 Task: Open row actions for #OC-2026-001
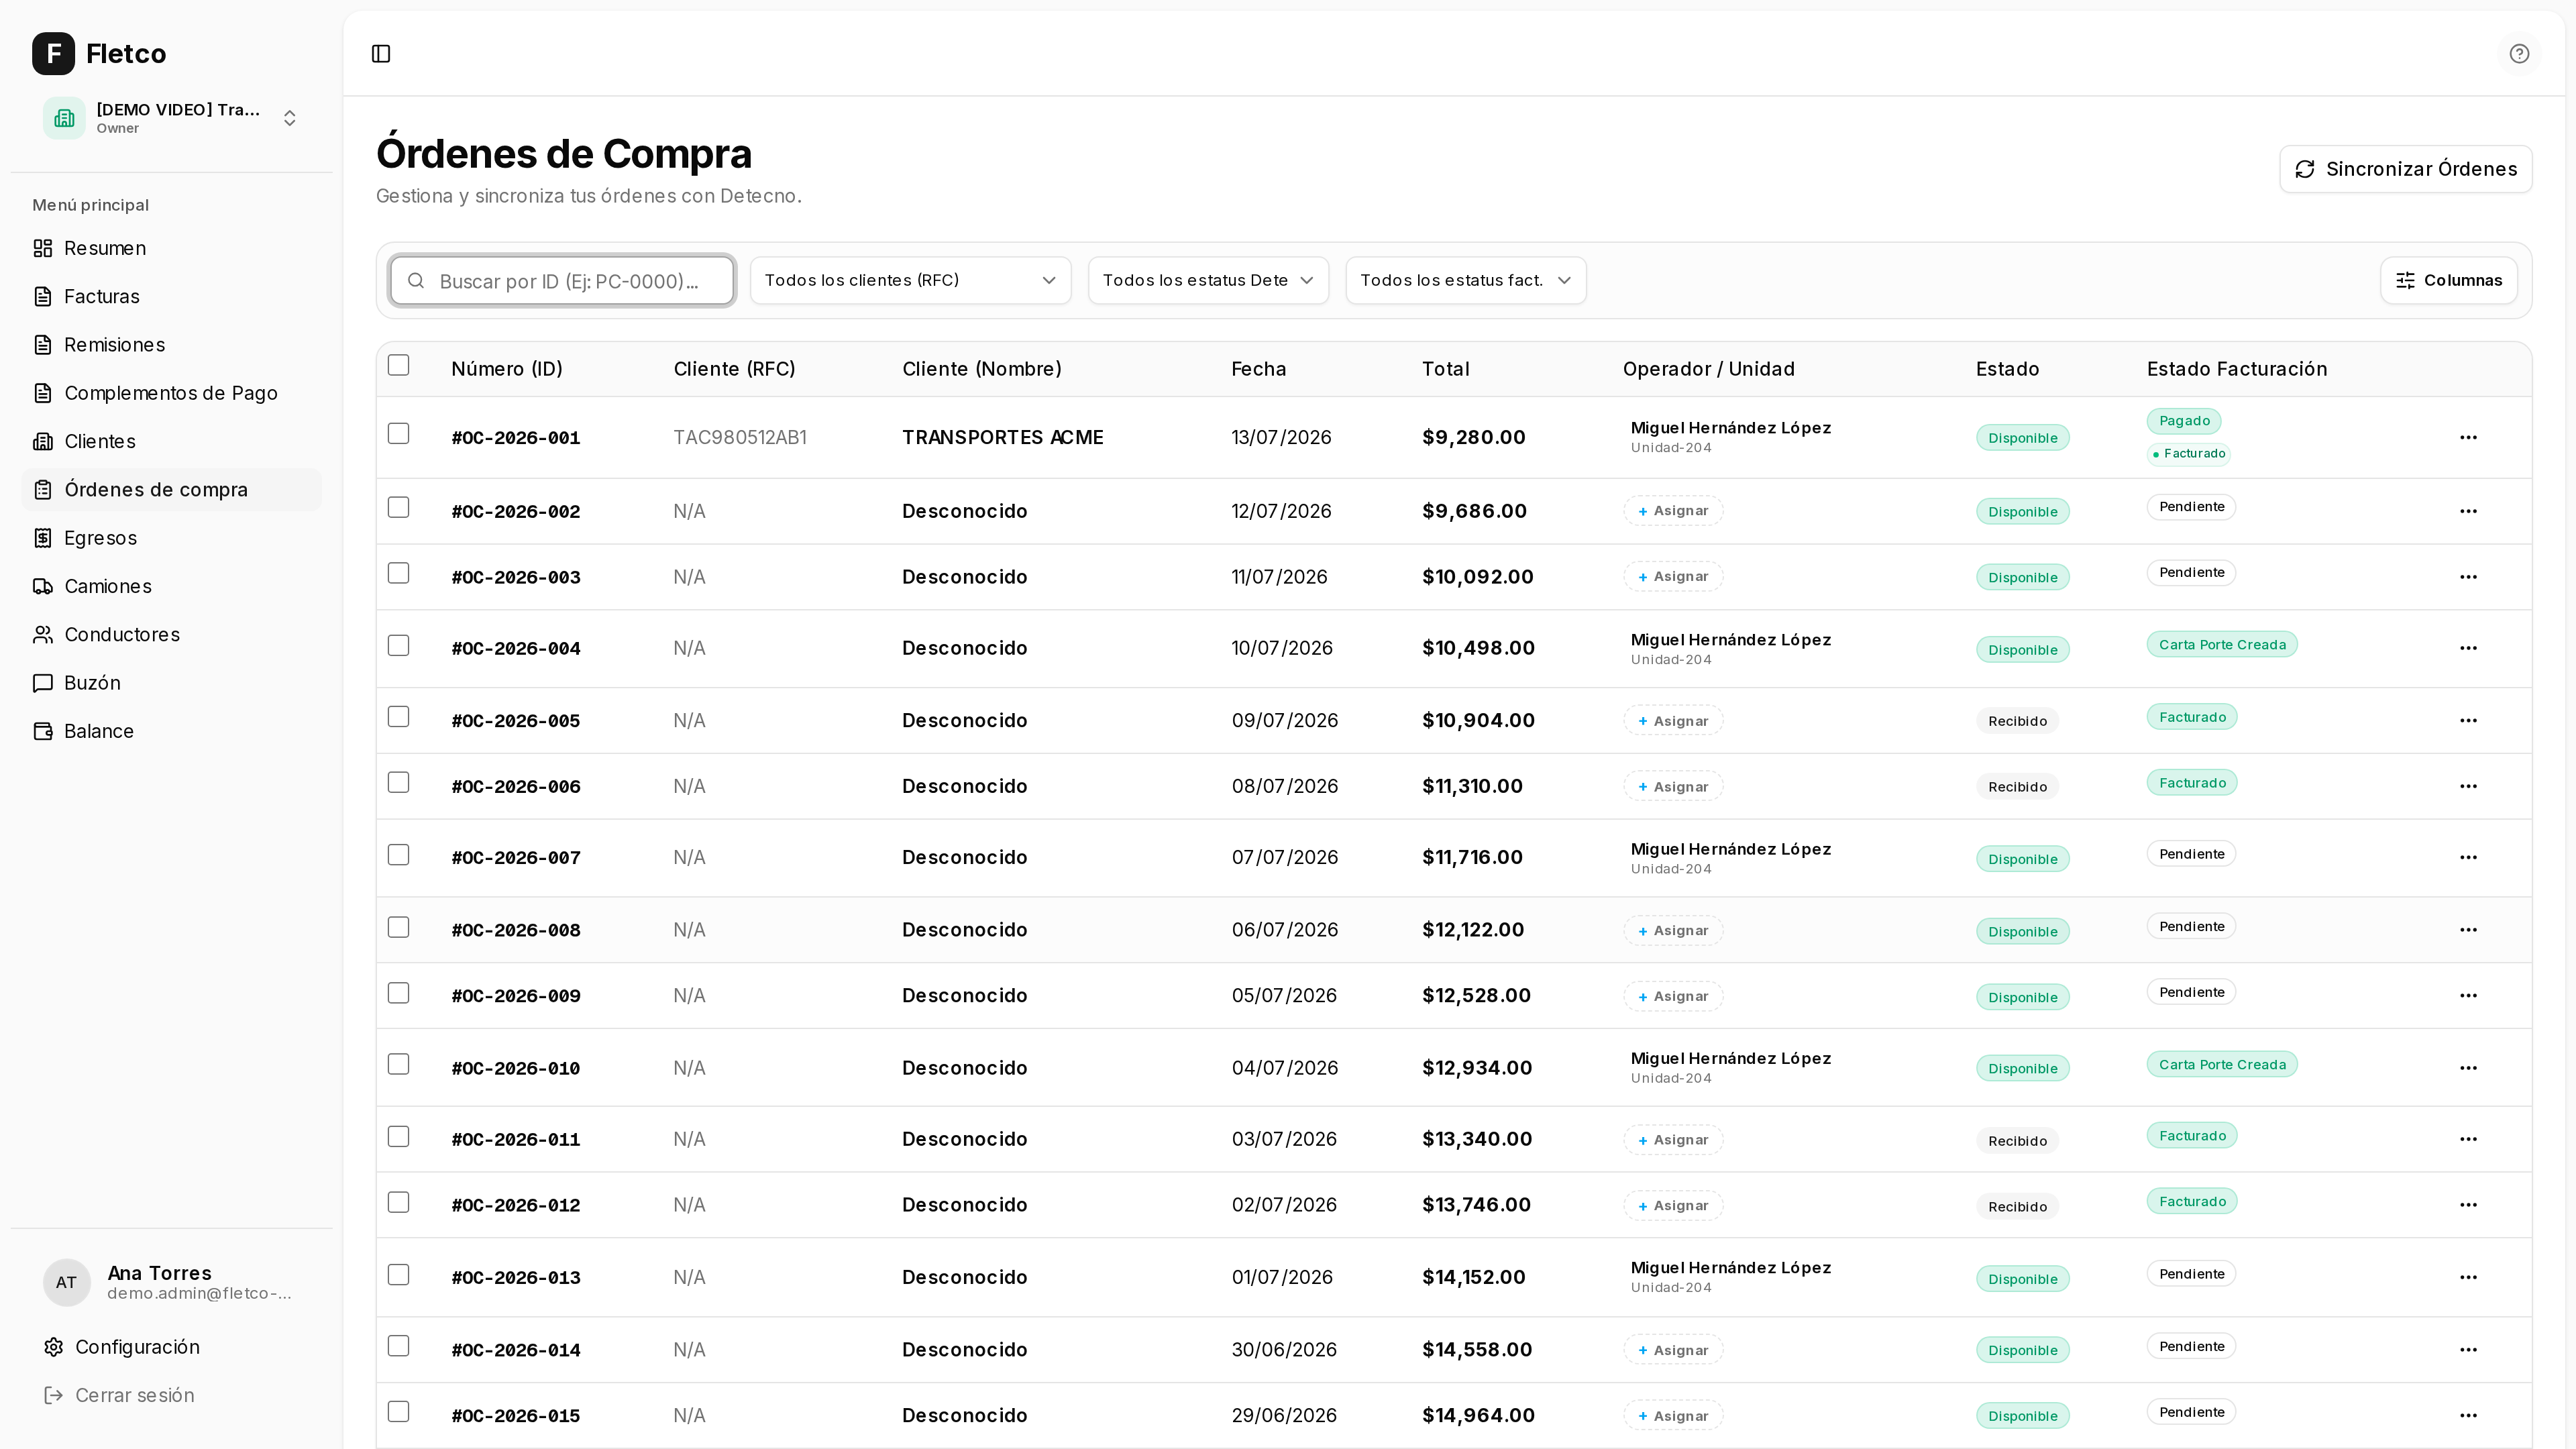(x=2468, y=437)
